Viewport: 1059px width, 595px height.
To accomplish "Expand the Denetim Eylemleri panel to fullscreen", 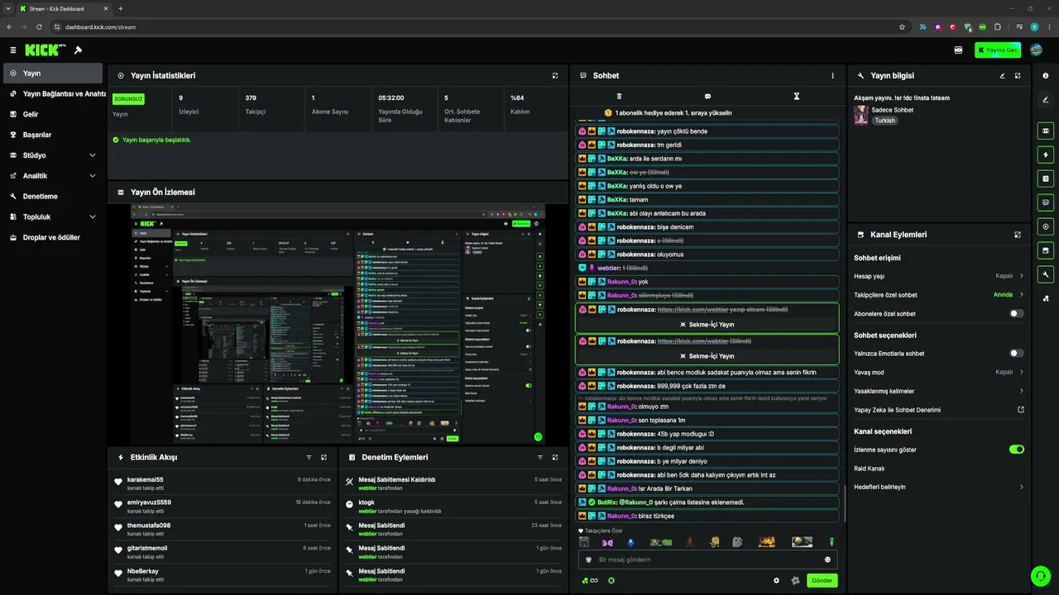I will 555,457.
